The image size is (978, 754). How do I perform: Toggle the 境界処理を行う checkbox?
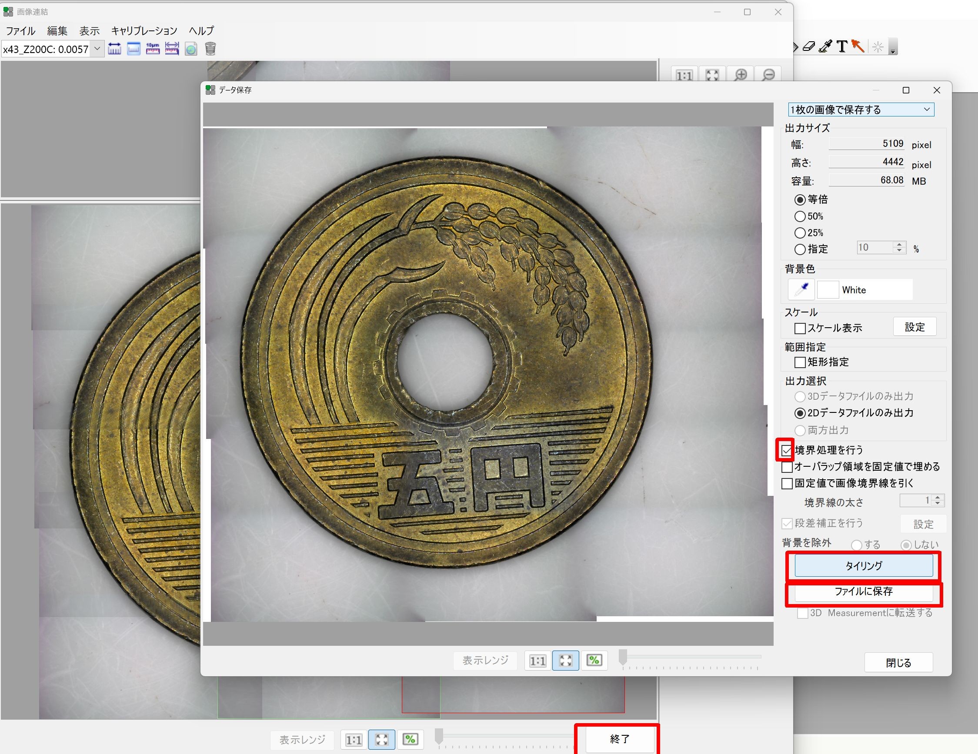click(787, 450)
